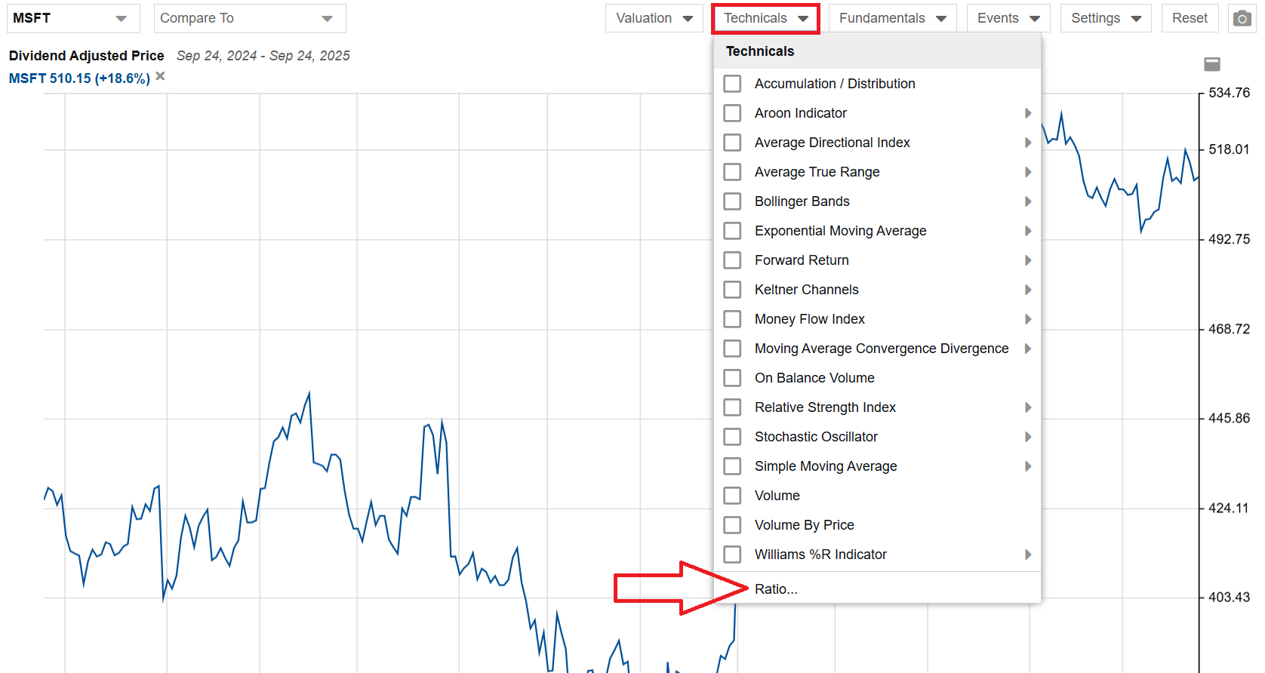Open the Fundamentals dropdown menu
The width and height of the screenshot is (1265, 673).
[892, 18]
